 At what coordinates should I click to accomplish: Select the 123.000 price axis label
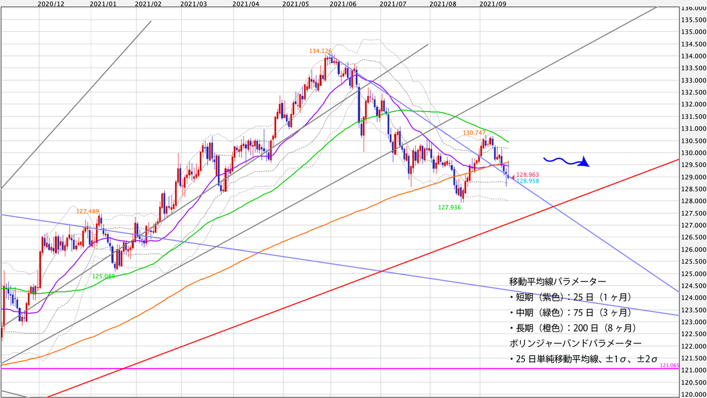[693, 322]
